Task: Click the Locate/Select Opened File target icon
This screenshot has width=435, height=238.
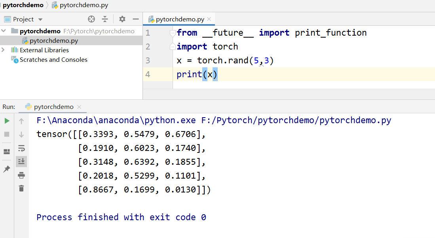Action: coord(91,19)
